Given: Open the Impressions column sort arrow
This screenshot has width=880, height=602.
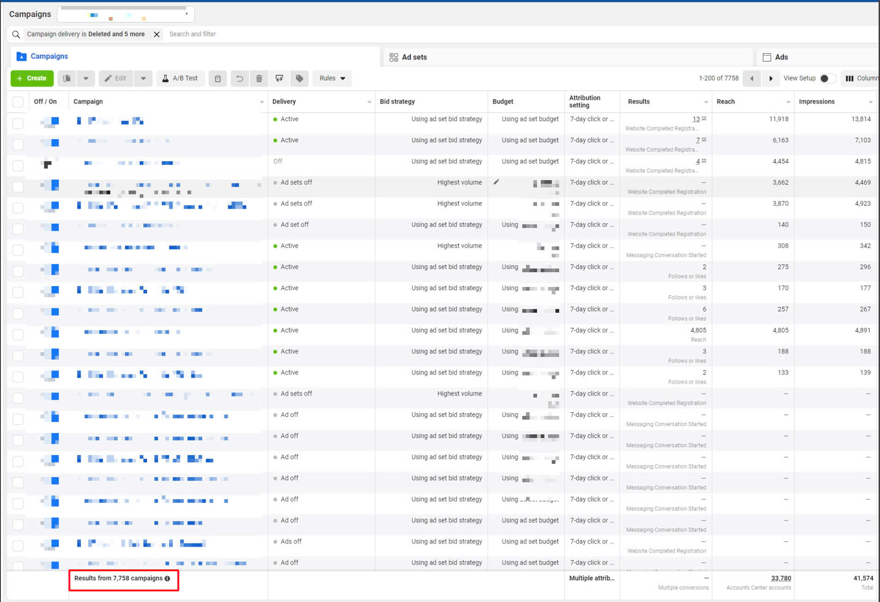Looking at the screenshot, I should tap(870, 102).
